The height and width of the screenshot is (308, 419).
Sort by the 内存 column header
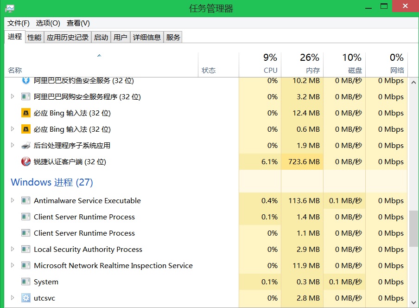302,65
